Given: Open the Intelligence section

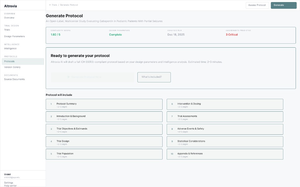Looking at the screenshot, I should coord(11,48).
